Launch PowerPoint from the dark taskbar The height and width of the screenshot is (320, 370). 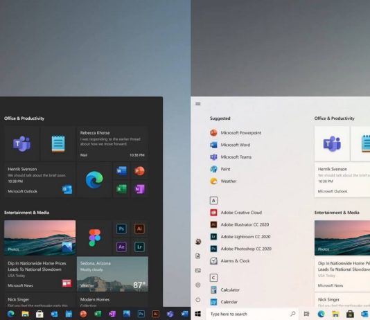point(83,314)
